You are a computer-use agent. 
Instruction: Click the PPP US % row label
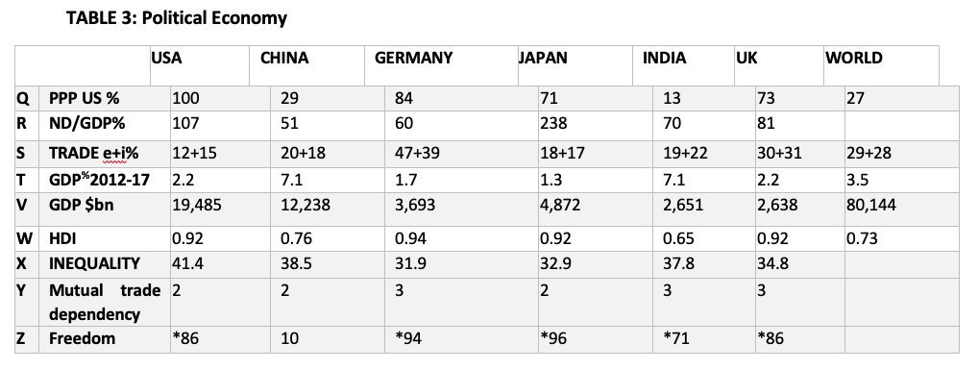(85, 99)
